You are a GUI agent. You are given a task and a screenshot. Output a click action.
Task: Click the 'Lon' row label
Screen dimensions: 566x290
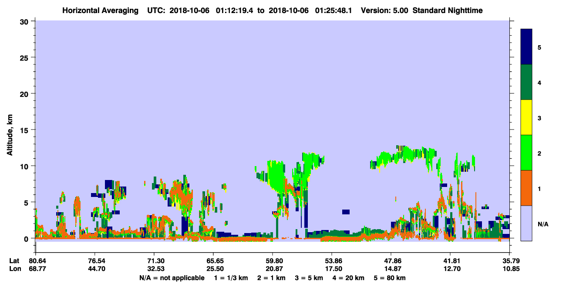pyautogui.click(x=14, y=269)
